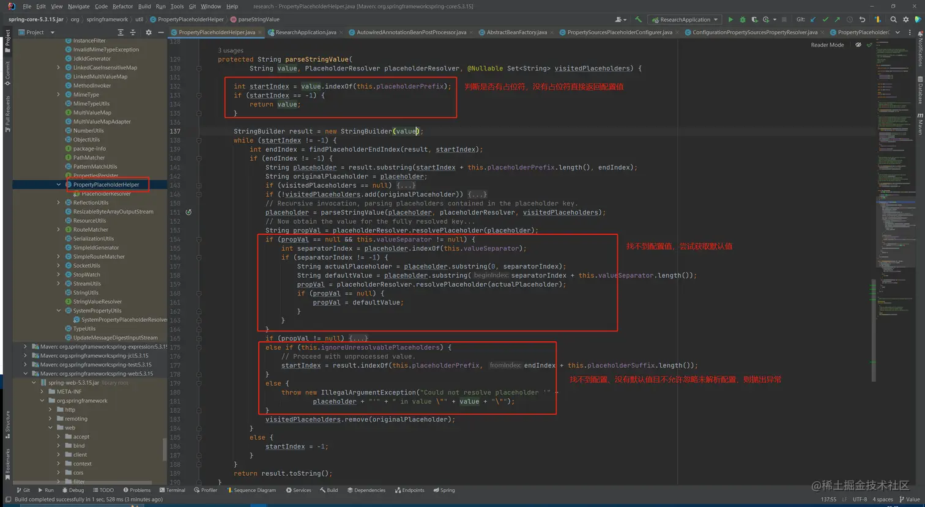Select the META-INF folder in tree
Viewport: 925px width, 507px height.
click(69, 392)
